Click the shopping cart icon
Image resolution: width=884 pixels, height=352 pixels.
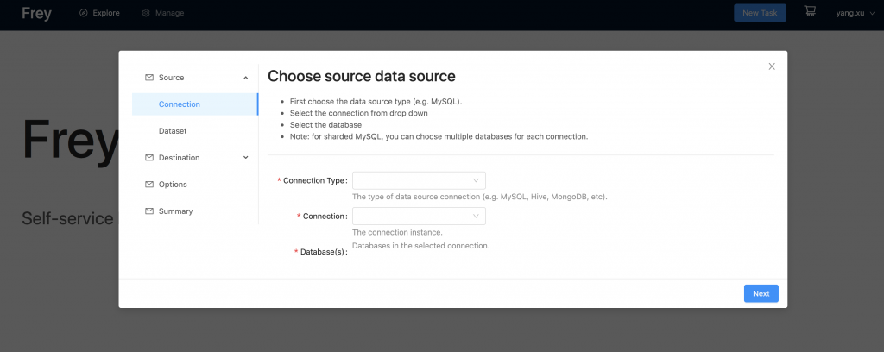click(810, 11)
